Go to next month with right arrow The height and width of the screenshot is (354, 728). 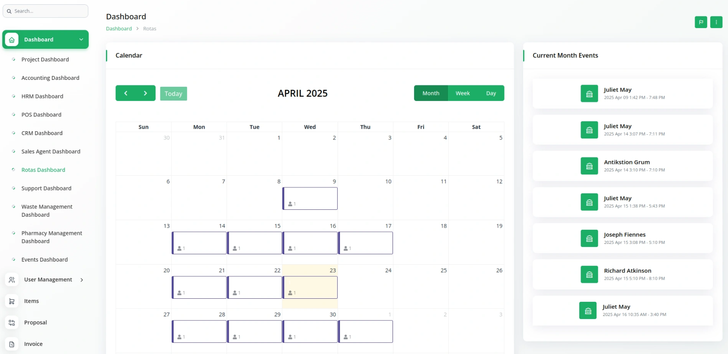tap(145, 93)
